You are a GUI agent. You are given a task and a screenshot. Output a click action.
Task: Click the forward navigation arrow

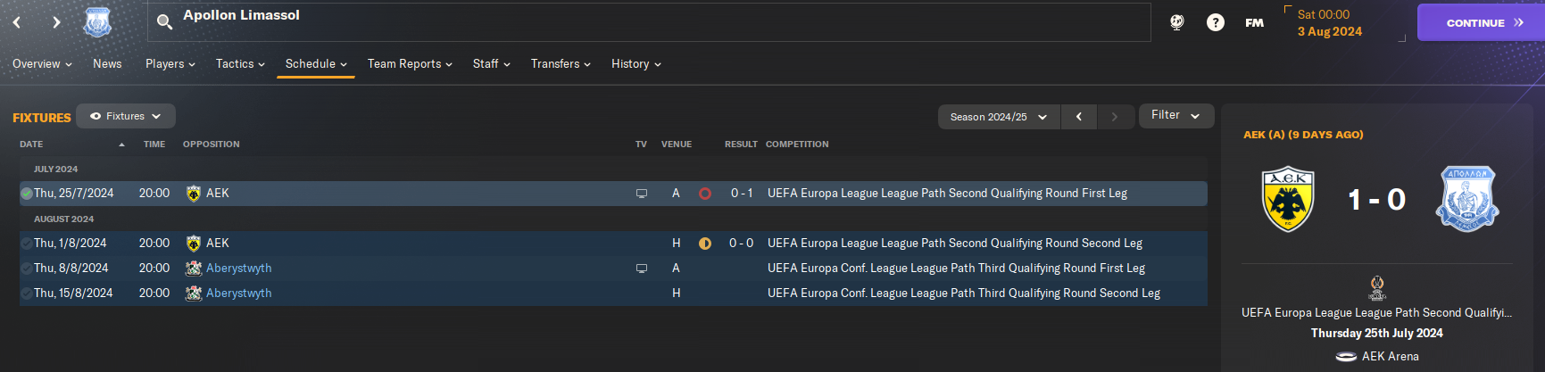56,22
